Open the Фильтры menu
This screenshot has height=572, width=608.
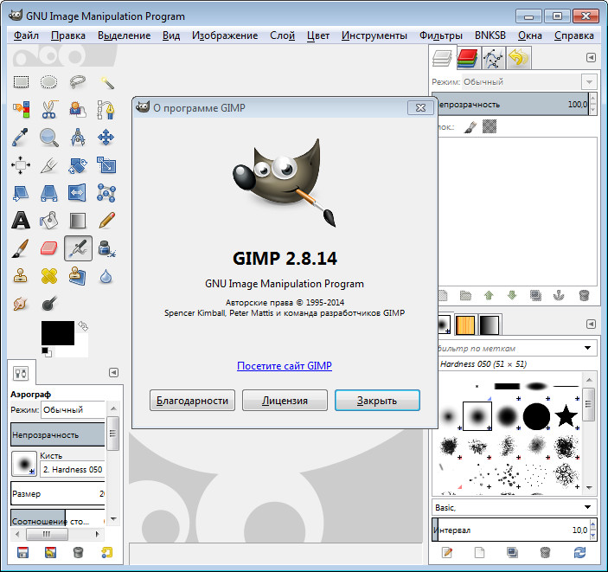tap(441, 35)
